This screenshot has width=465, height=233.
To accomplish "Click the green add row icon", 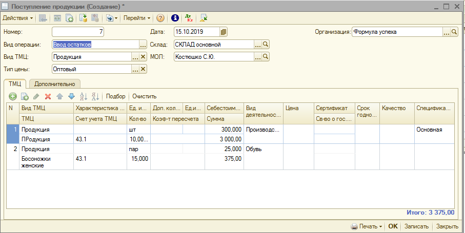I will click(13, 96).
